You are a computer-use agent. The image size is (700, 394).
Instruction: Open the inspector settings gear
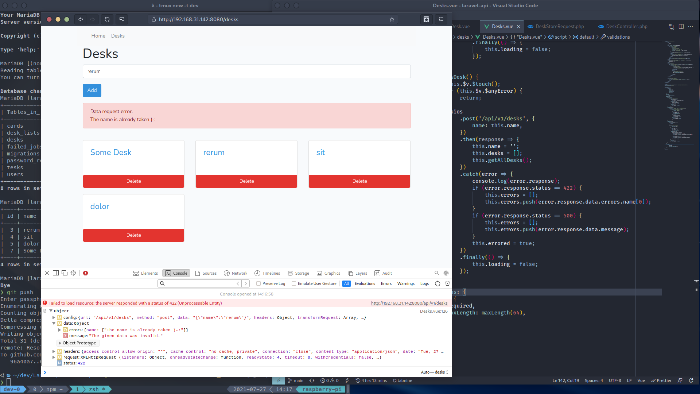point(446,273)
